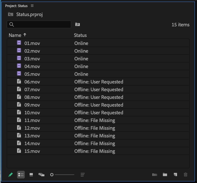Toggle the Name sort direction arrow

[x=25, y=35]
